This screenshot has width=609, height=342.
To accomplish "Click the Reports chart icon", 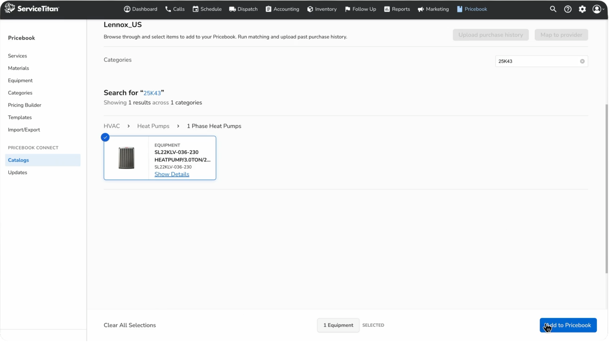I will (x=387, y=9).
